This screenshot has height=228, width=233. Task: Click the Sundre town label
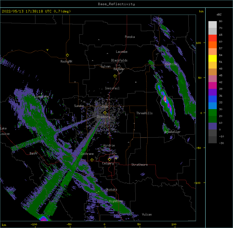pos(79,106)
